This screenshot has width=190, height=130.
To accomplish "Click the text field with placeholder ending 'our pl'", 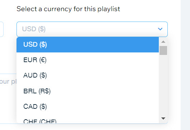I will (8, 98).
